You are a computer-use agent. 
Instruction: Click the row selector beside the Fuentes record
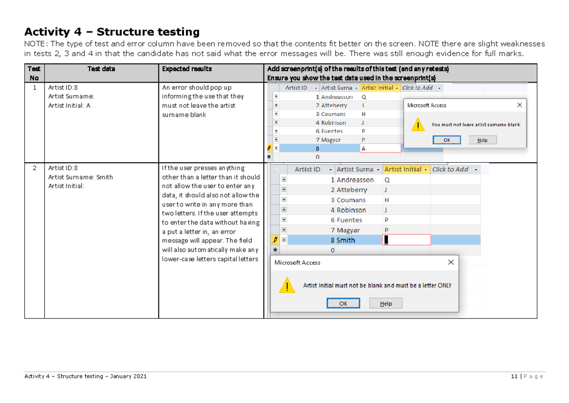click(276, 220)
